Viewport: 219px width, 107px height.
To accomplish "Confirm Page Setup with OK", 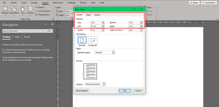I will [x=125, y=91].
